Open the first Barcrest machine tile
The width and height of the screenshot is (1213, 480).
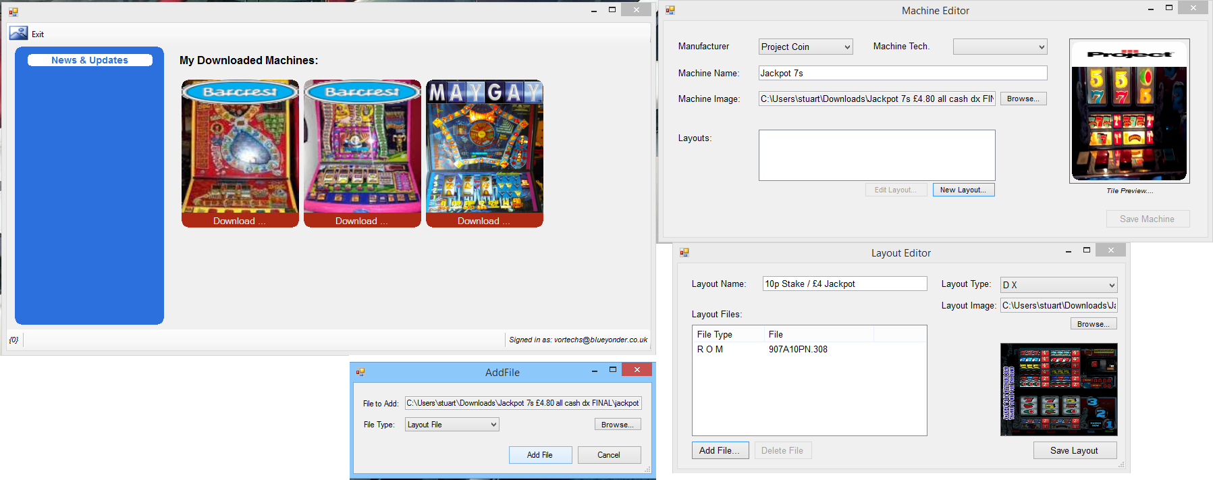coord(240,147)
